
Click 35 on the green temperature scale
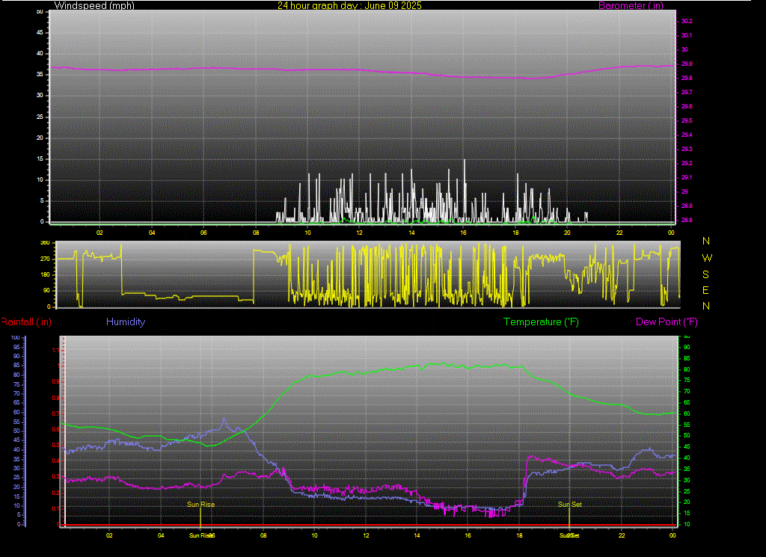(x=687, y=469)
